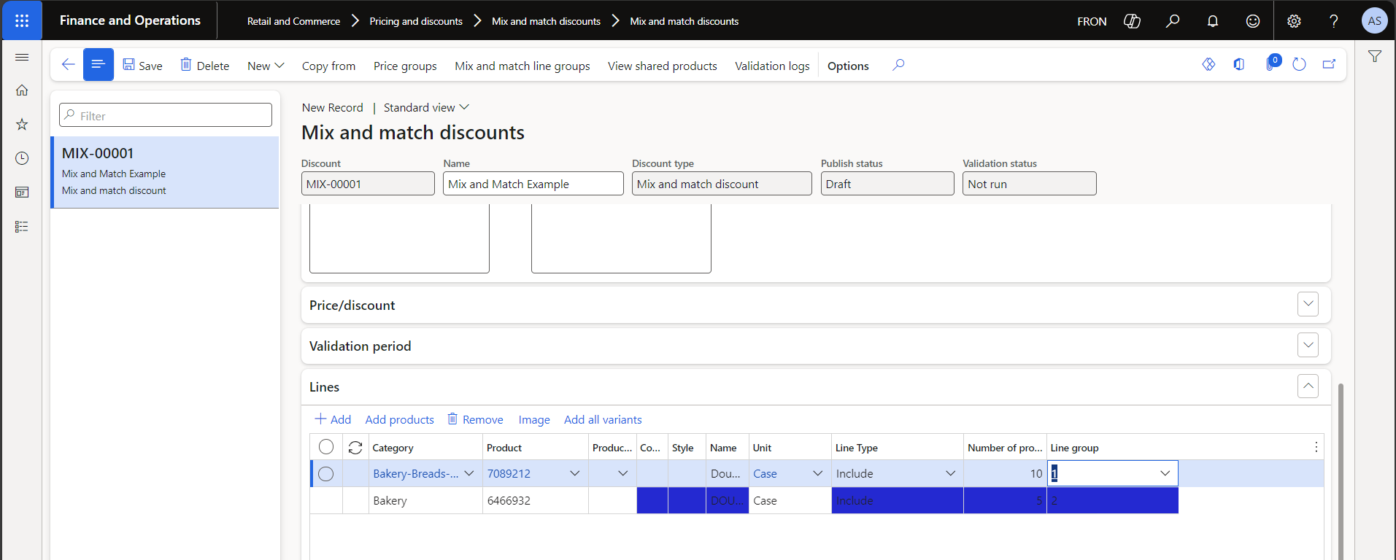Open page in new window icon

1329,65
